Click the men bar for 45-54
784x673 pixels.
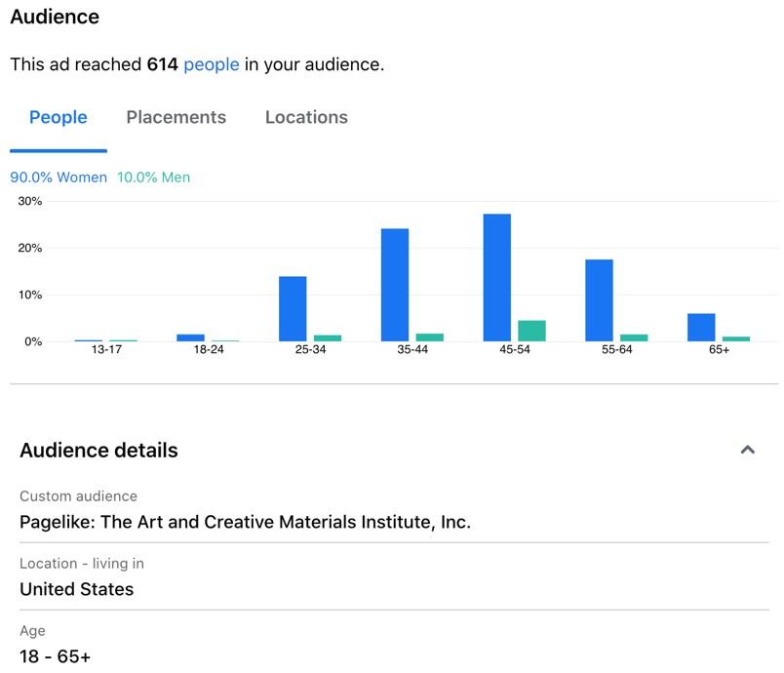[x=531, y=331]
